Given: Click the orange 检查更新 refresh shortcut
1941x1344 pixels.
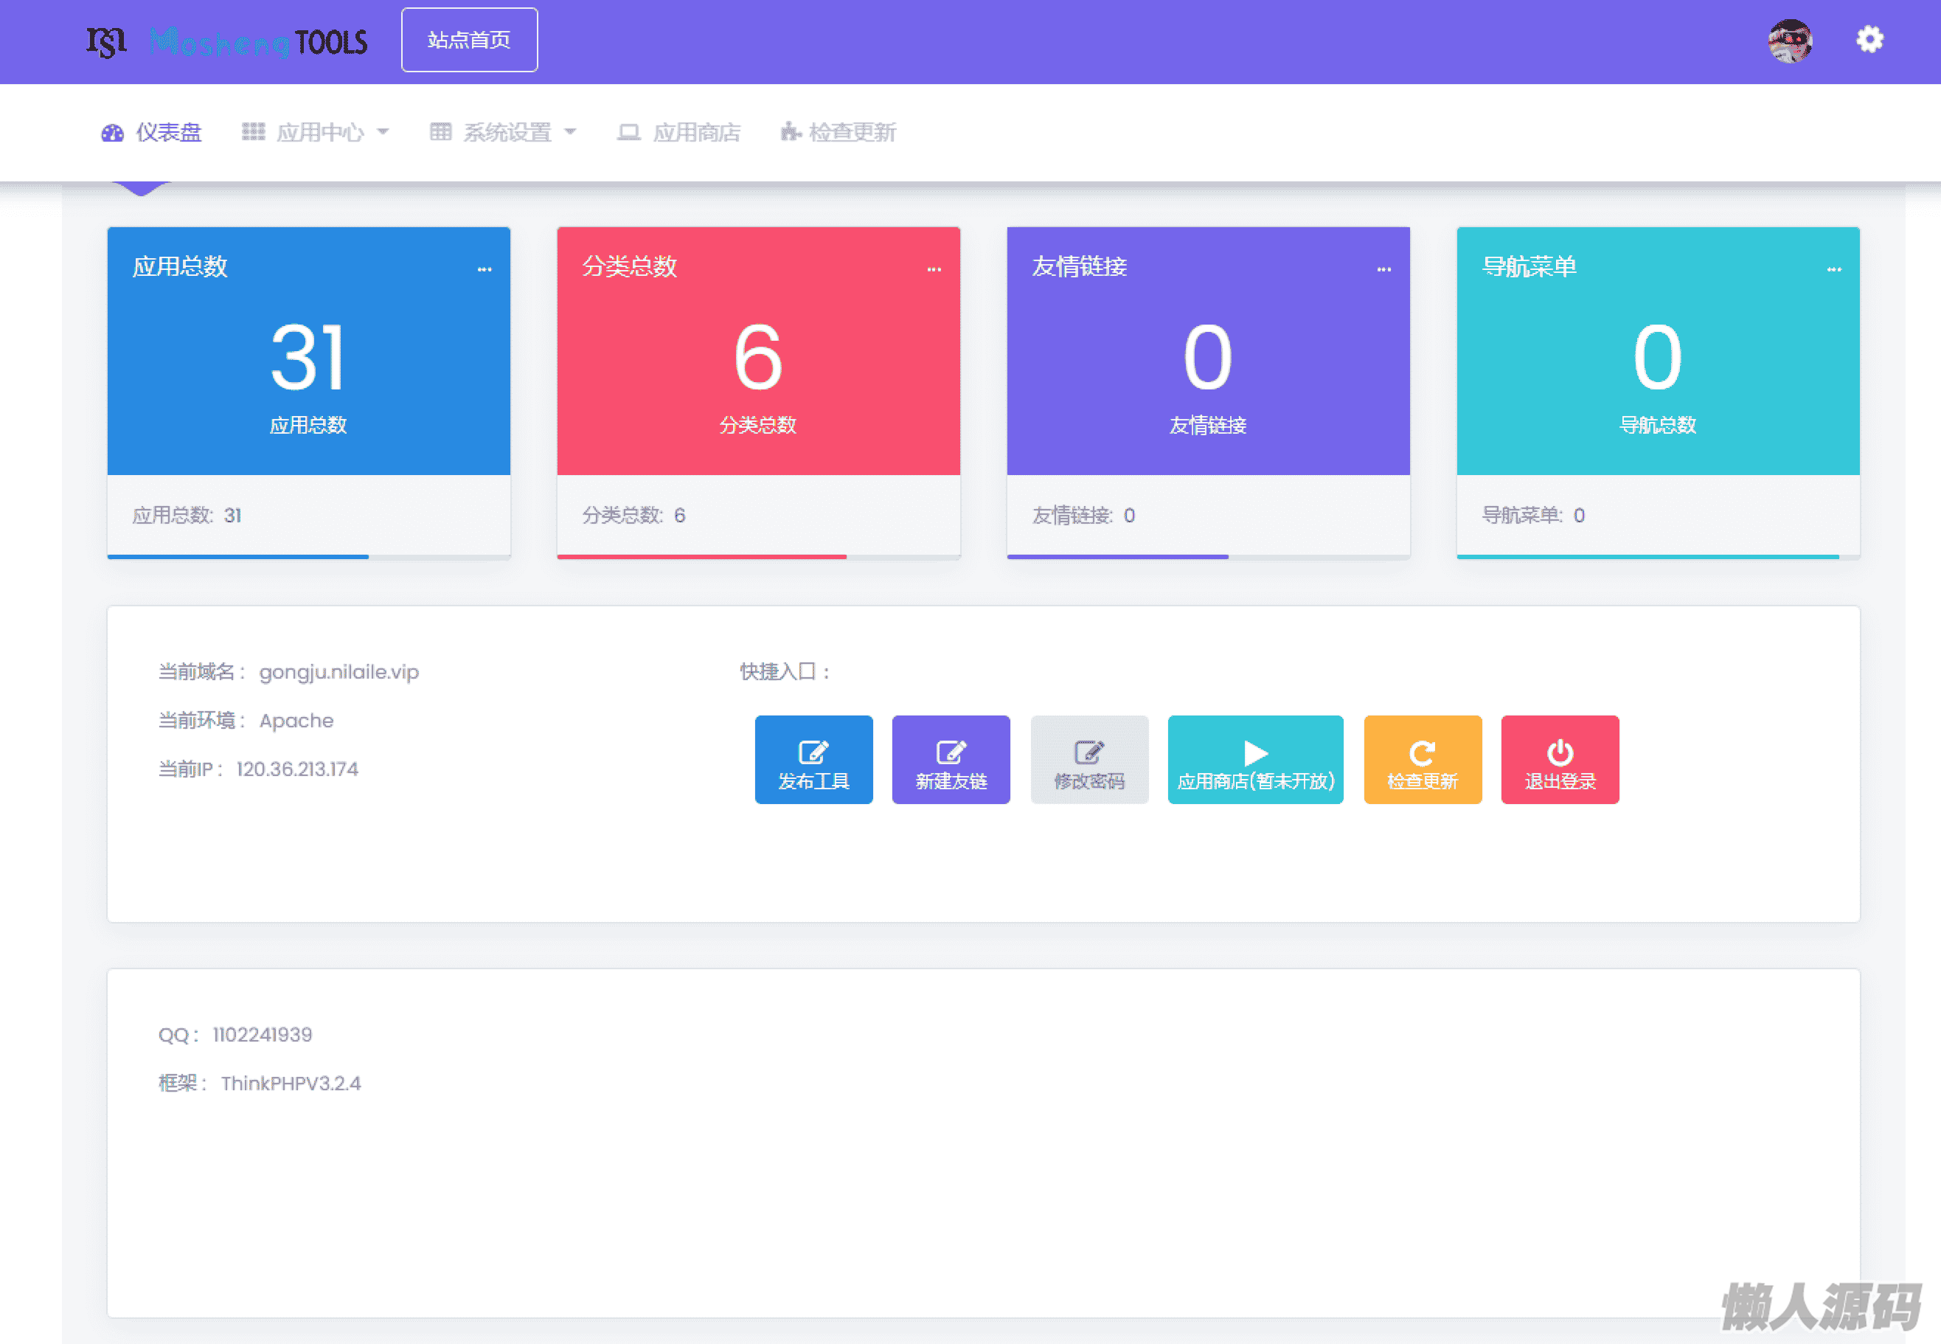Looking at the screenshot, I should click(x=1422, y=760).
